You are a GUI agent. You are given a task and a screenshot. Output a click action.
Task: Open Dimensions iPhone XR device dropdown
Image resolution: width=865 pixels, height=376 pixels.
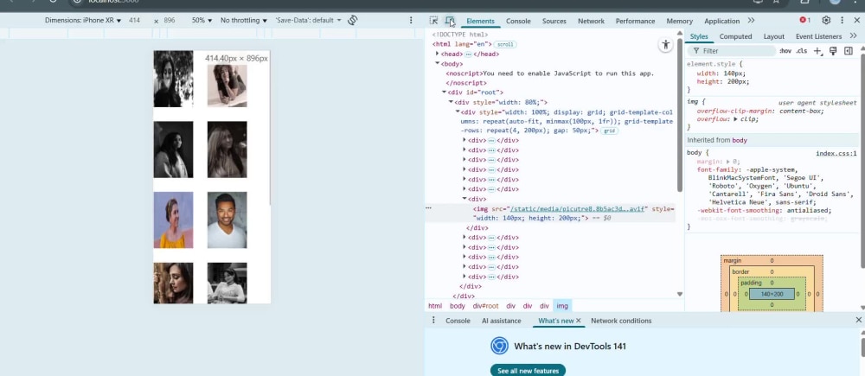[83, 21]
